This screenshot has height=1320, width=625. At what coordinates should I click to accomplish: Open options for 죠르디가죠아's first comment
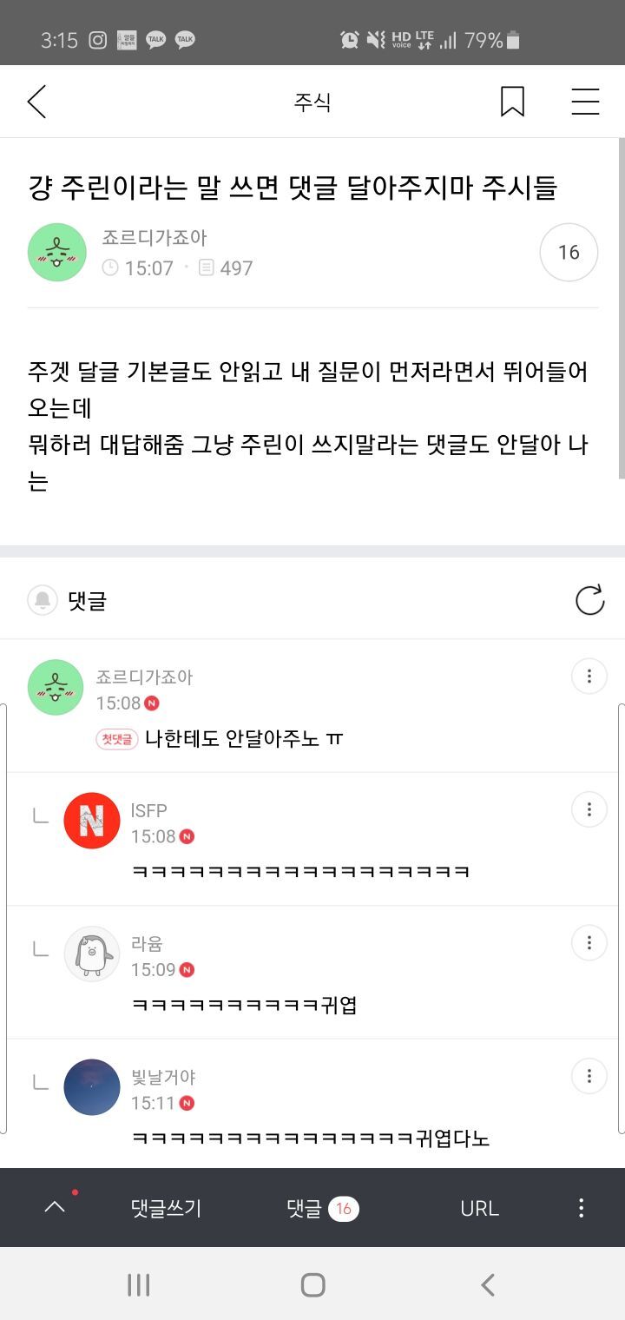pos(589,676)
